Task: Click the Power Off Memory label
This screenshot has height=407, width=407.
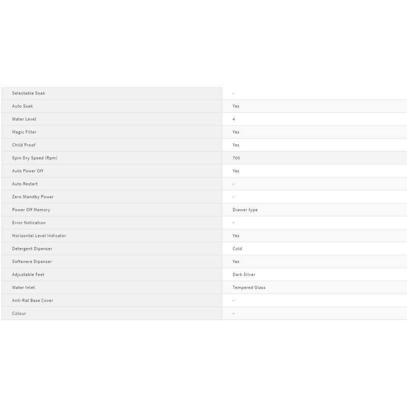Action: 31,210
